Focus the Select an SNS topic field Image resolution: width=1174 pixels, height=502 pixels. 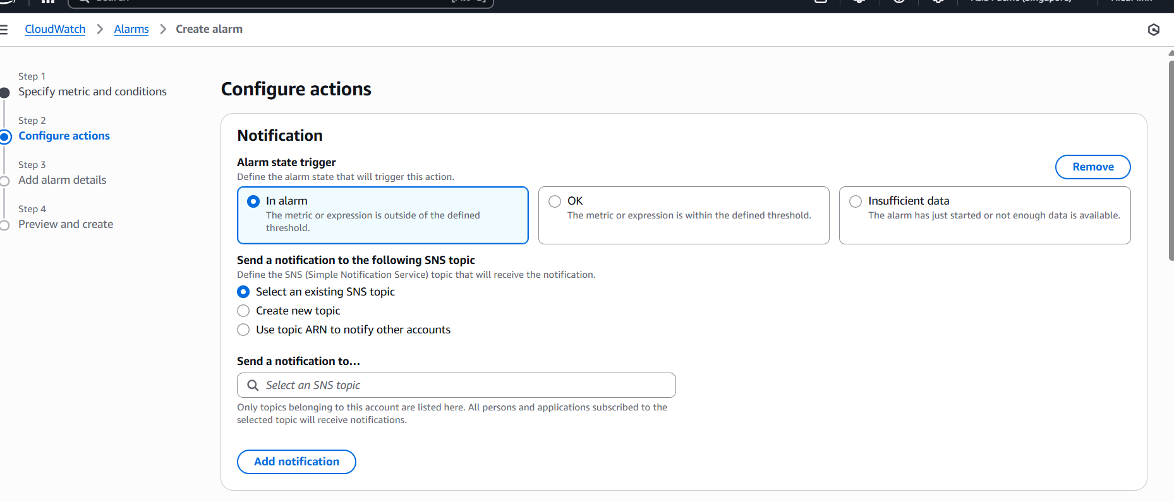(456, 385)
